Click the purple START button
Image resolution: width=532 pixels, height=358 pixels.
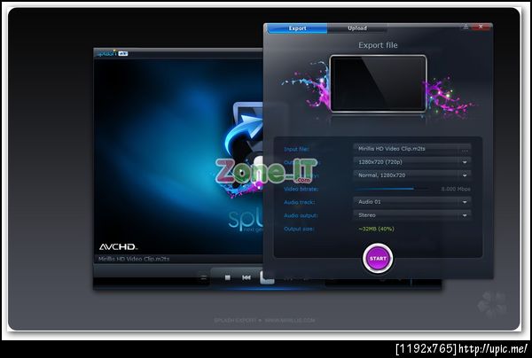point(378,259)
